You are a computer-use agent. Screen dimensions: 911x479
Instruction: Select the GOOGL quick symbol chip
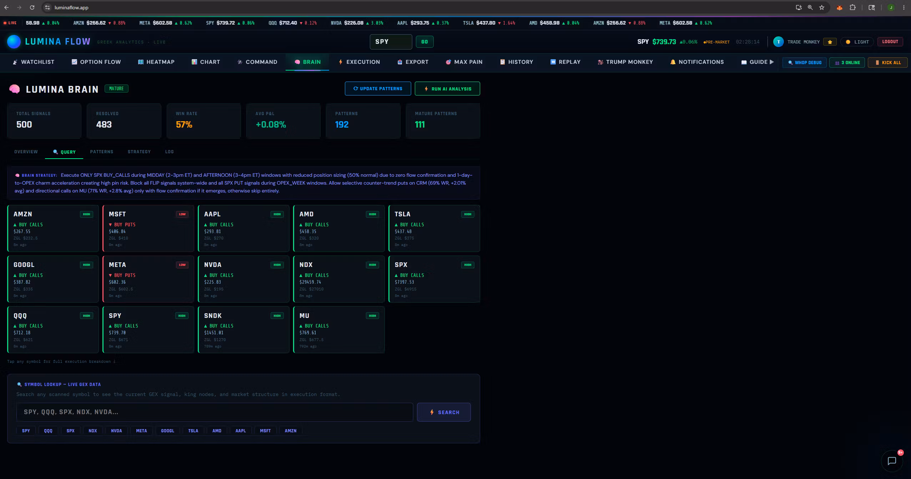pyautogui.click(x=168, y=431)
